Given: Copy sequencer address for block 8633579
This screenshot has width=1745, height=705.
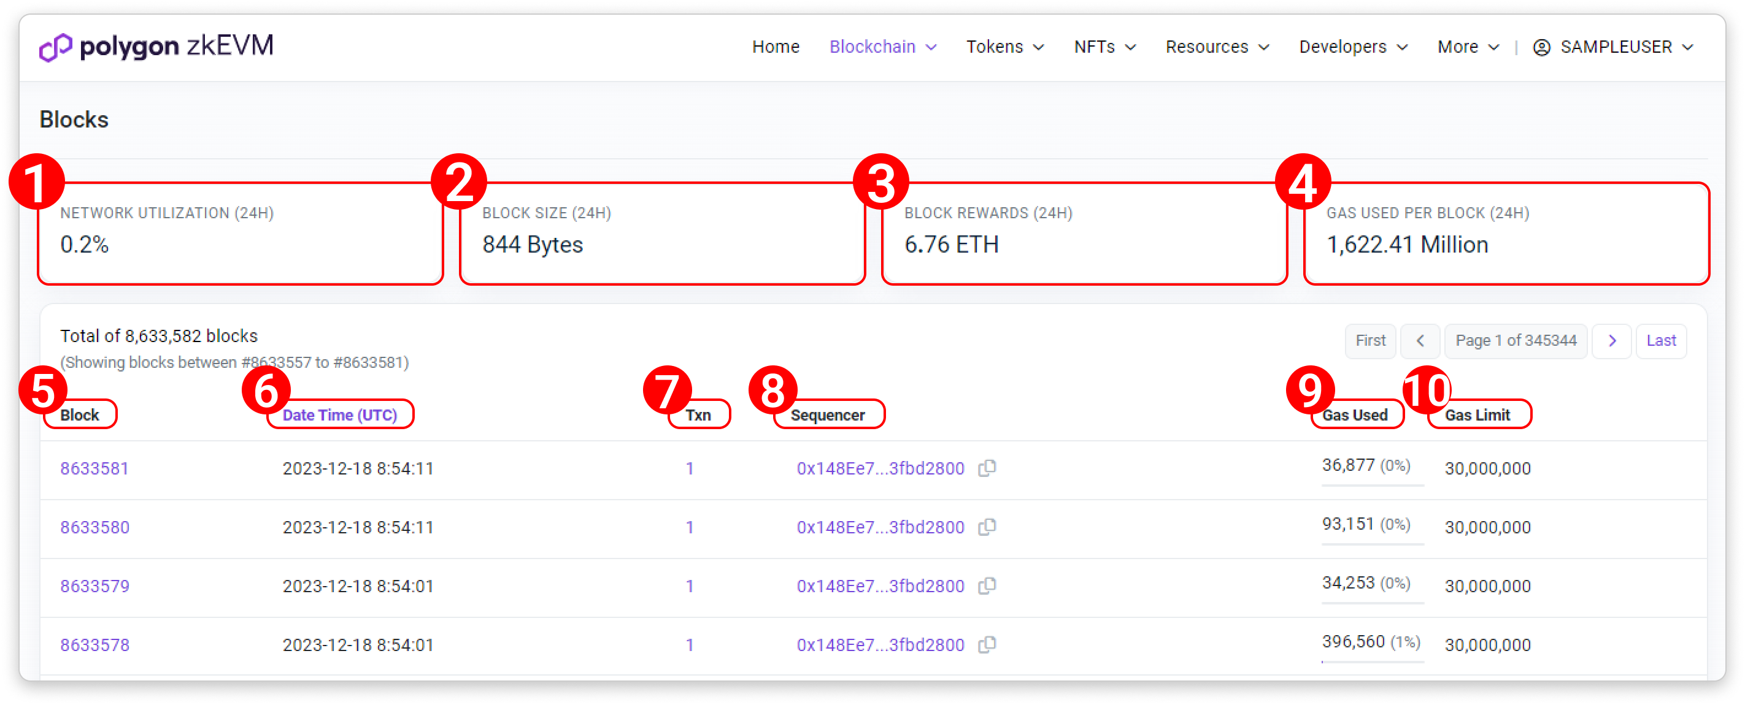Looking at the screenshot, I should coord(987,585).
